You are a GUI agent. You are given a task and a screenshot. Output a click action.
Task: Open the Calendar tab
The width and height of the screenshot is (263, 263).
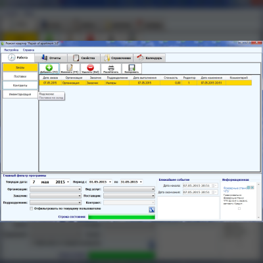pos(149,58)
